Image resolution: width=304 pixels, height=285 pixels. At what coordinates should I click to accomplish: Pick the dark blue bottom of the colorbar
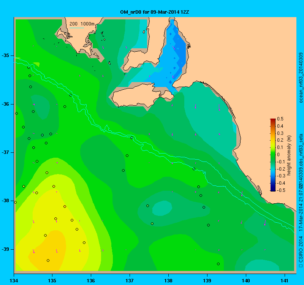tap(273, 189)
